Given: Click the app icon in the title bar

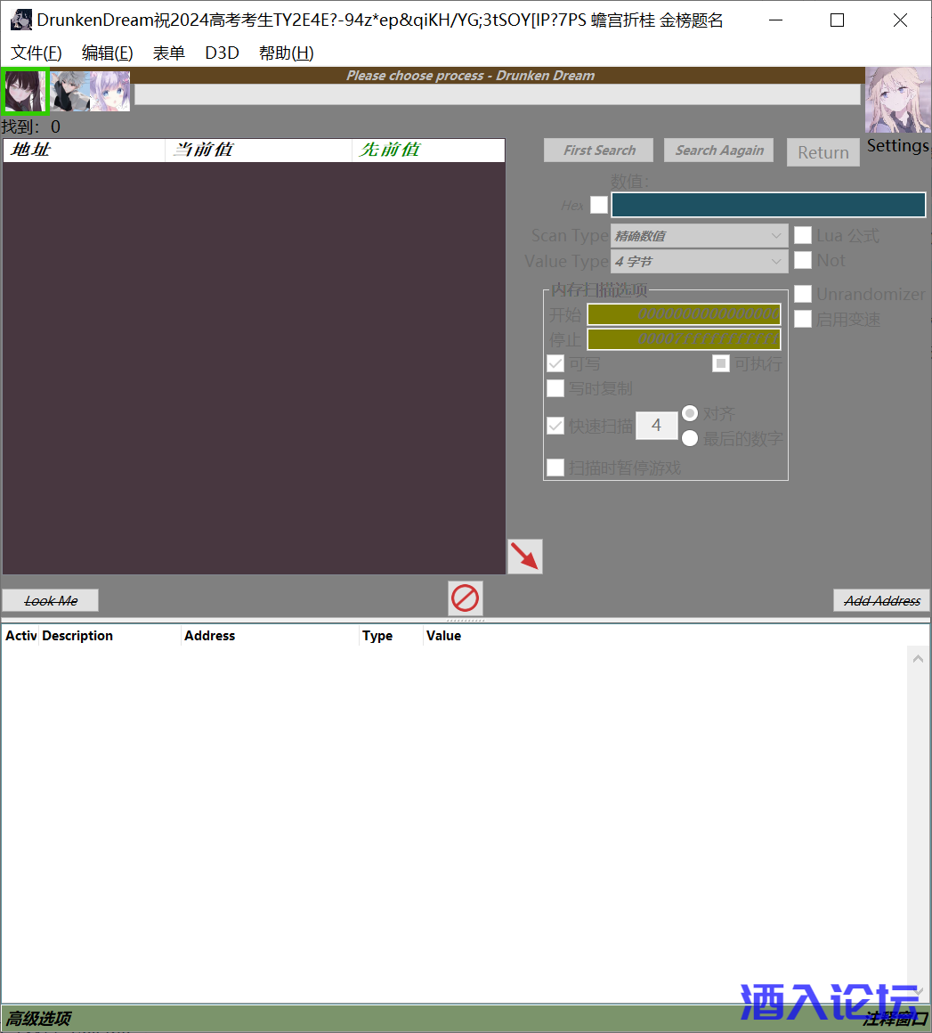Looking at the screenshot, I should (20, 20).
